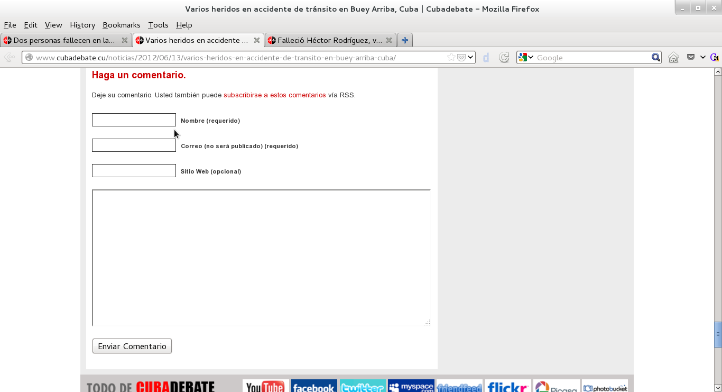This screenshot has width=722, height=392.
Task: Open the Edit menu
Action: (x=31, y=25)
